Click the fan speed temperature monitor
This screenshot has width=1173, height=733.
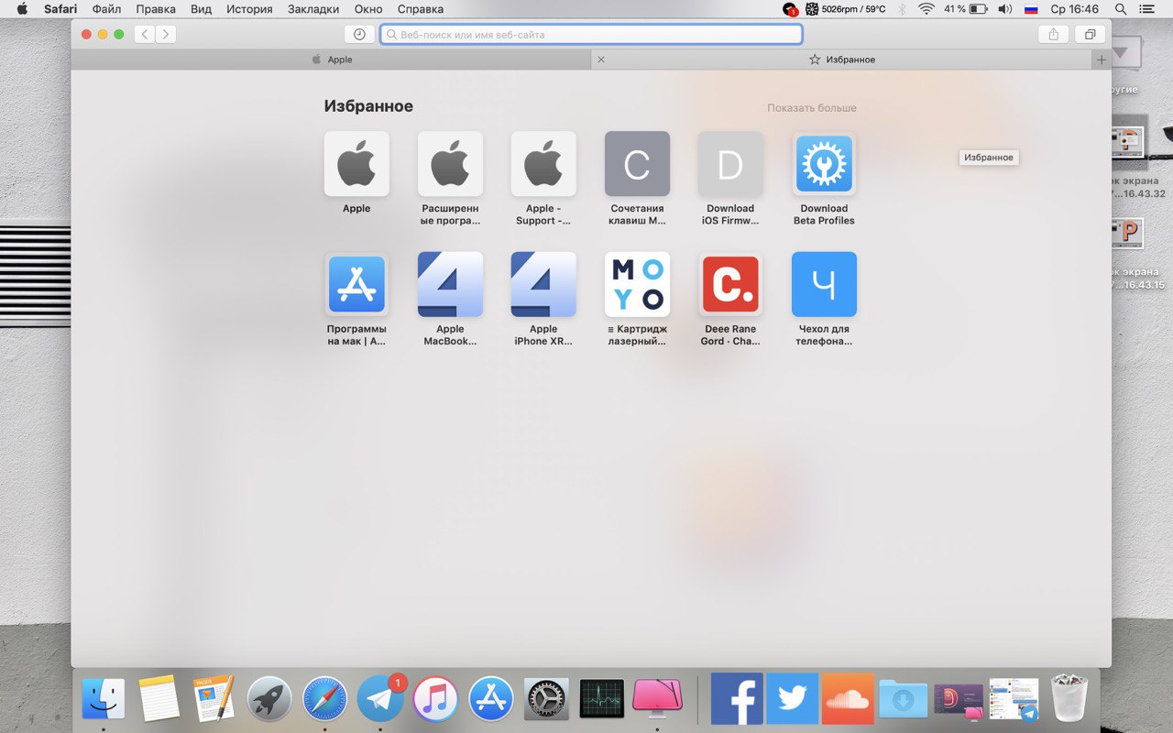pos(845,9)
